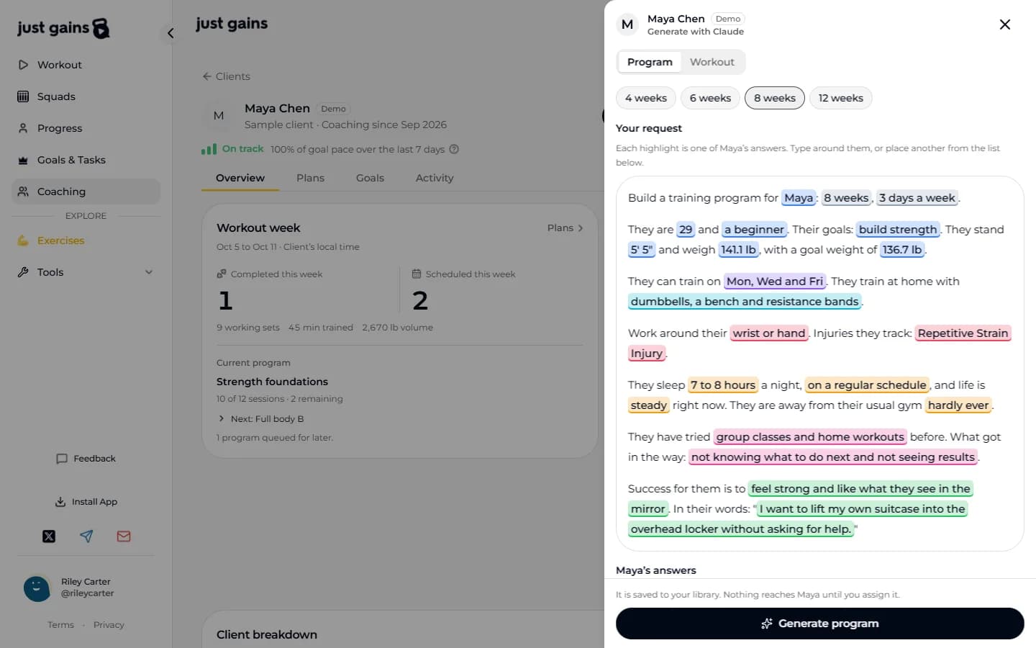Go back to Clients list
Image resolution: width=1036 pixels, height=648 pixels.
coord(227,76)
